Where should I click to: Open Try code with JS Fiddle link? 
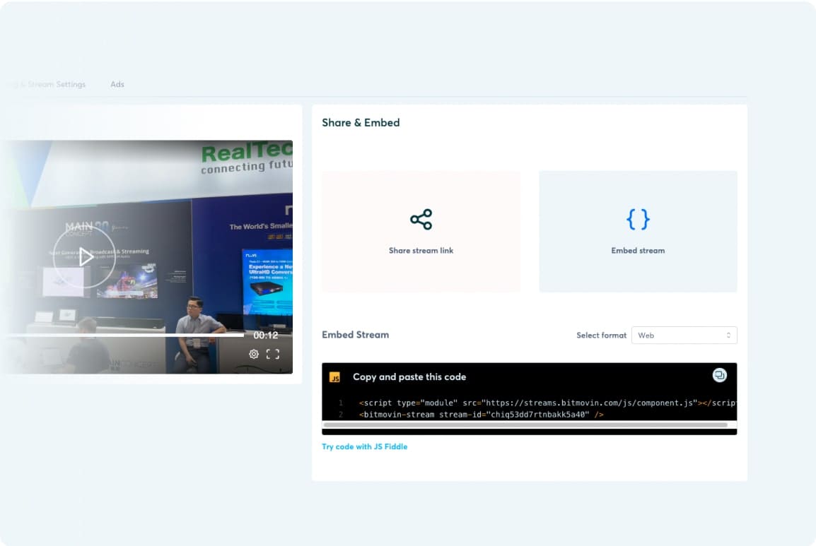tap(364, 446)
